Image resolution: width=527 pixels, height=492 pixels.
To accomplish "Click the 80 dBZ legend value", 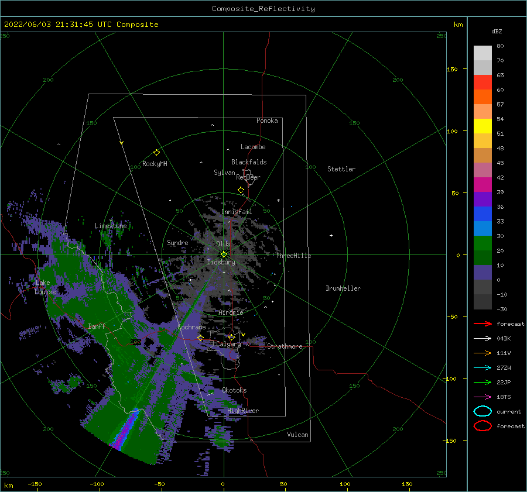I will click(x=500, y=46).
